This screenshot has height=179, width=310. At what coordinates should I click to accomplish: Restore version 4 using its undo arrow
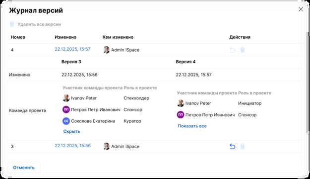point(233,50)
